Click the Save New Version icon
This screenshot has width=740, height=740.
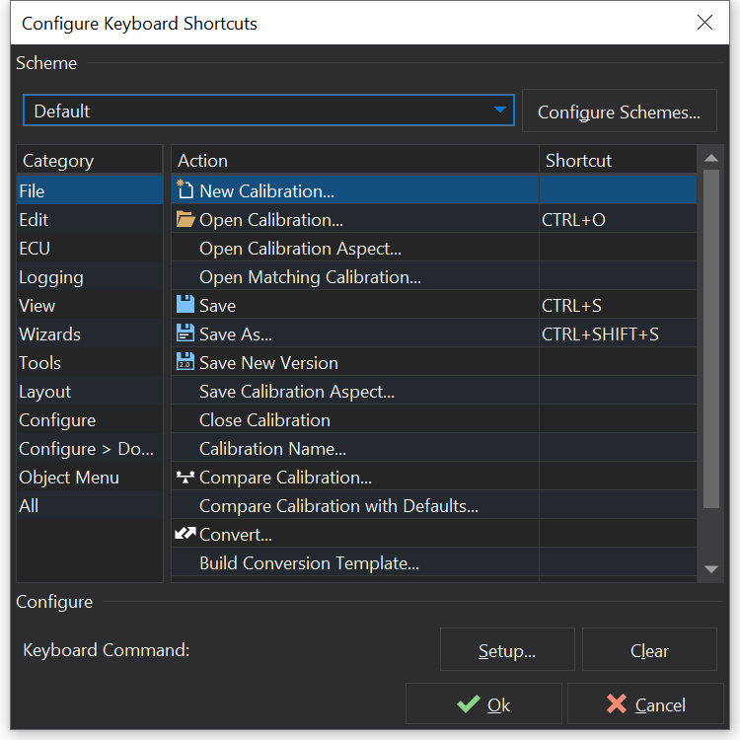(185, 362)
